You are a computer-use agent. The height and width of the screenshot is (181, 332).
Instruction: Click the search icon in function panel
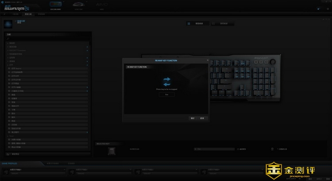click(8, 39)
